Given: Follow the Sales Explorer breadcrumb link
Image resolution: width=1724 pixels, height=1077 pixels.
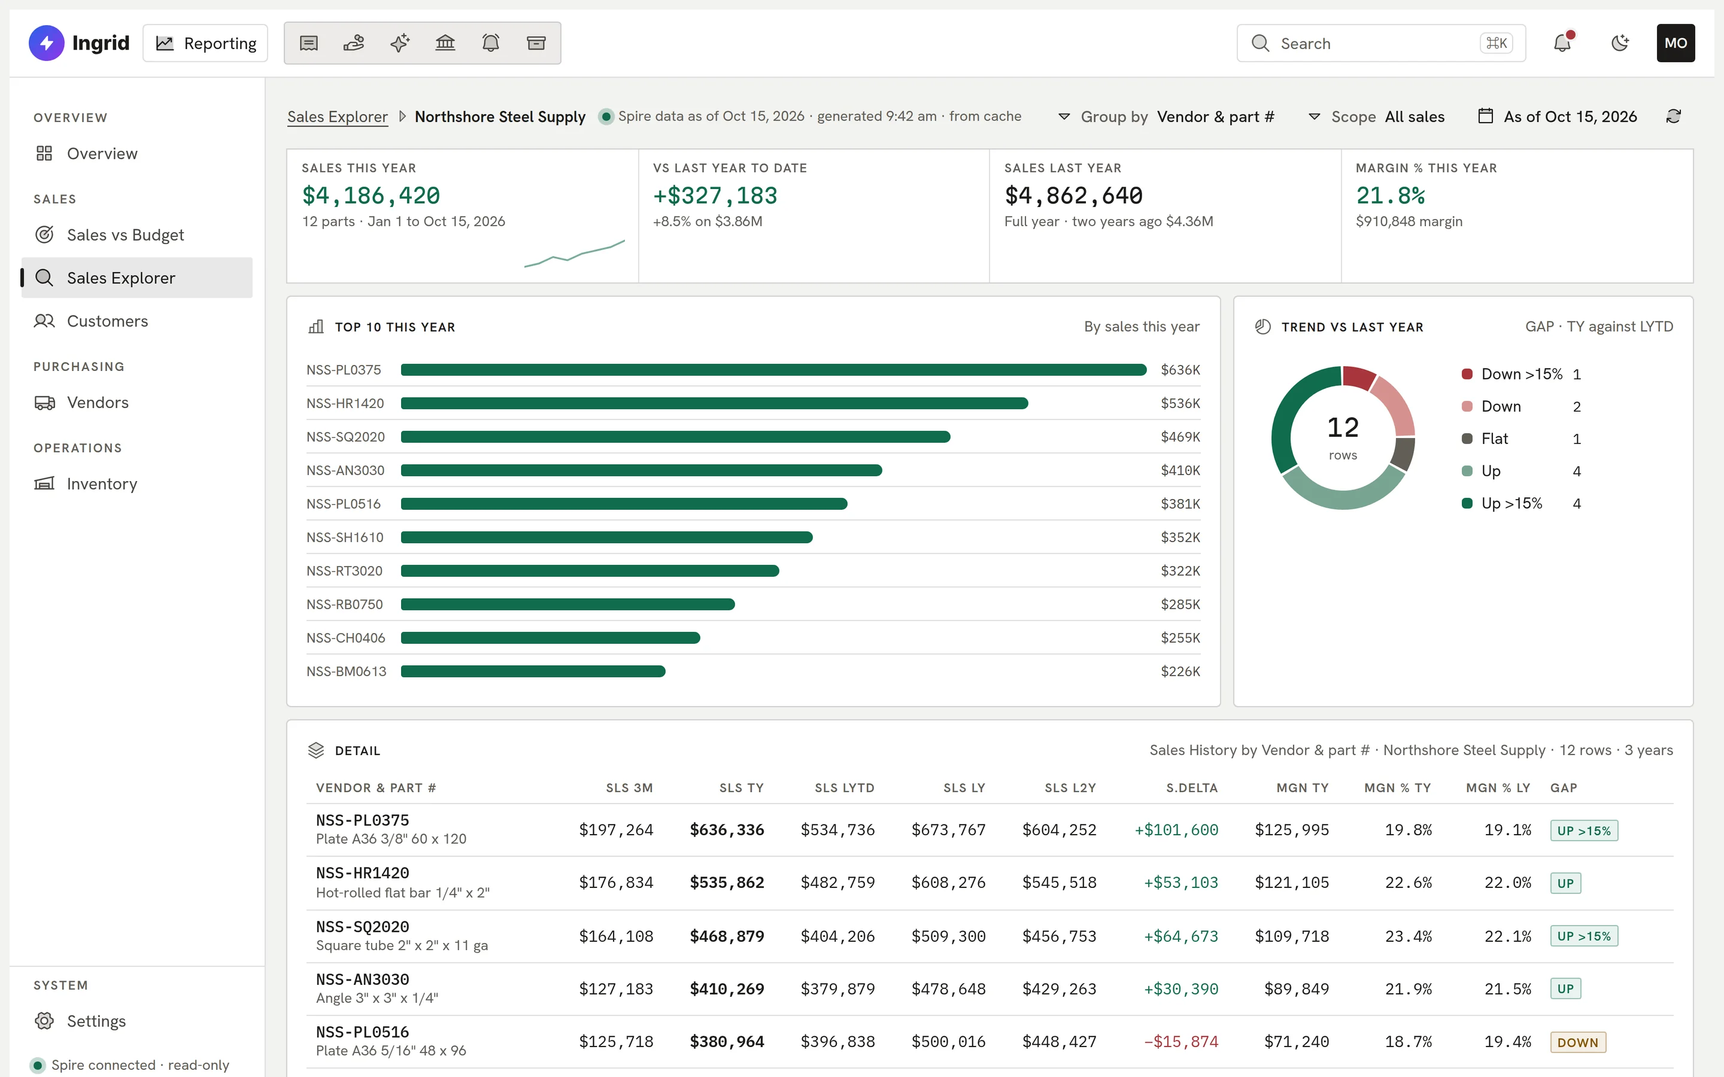Looking at the screenshot, I should point(338,117).
